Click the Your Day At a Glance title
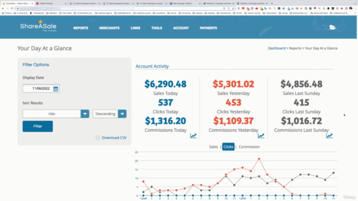The height and width of the screenshot is (201, 358). (x=45, y=49)
